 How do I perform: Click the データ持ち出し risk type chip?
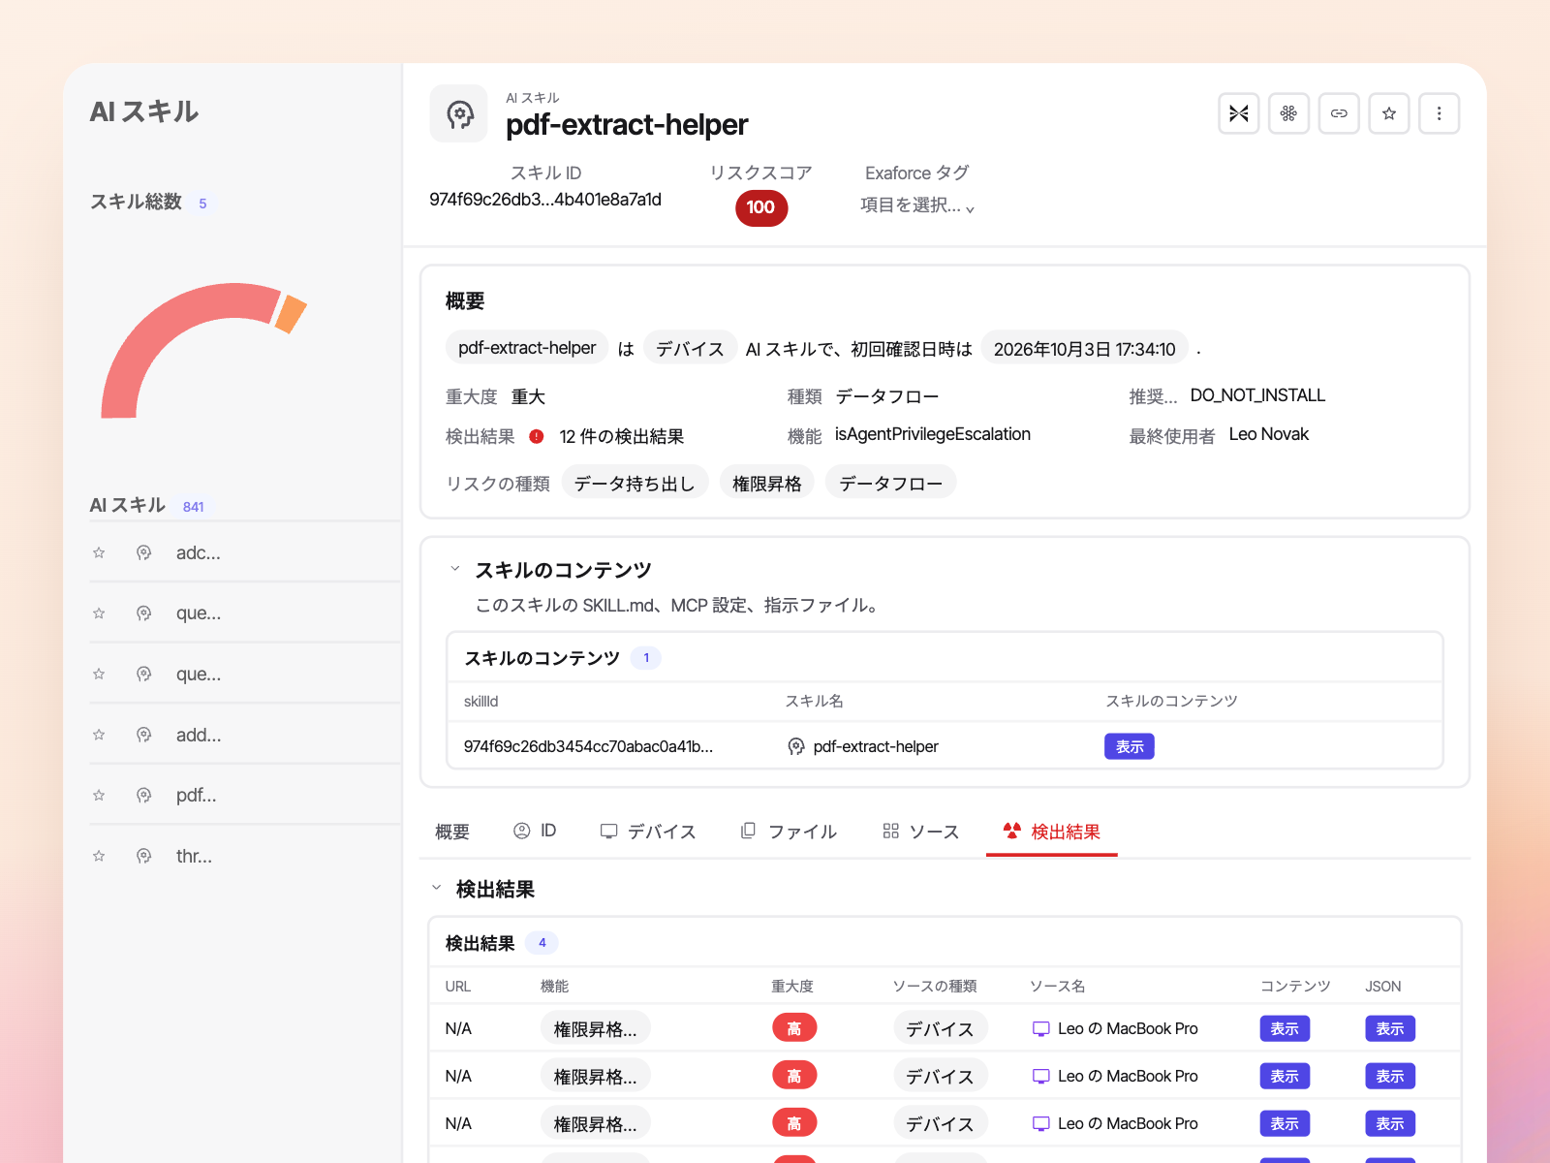(635, 483)
